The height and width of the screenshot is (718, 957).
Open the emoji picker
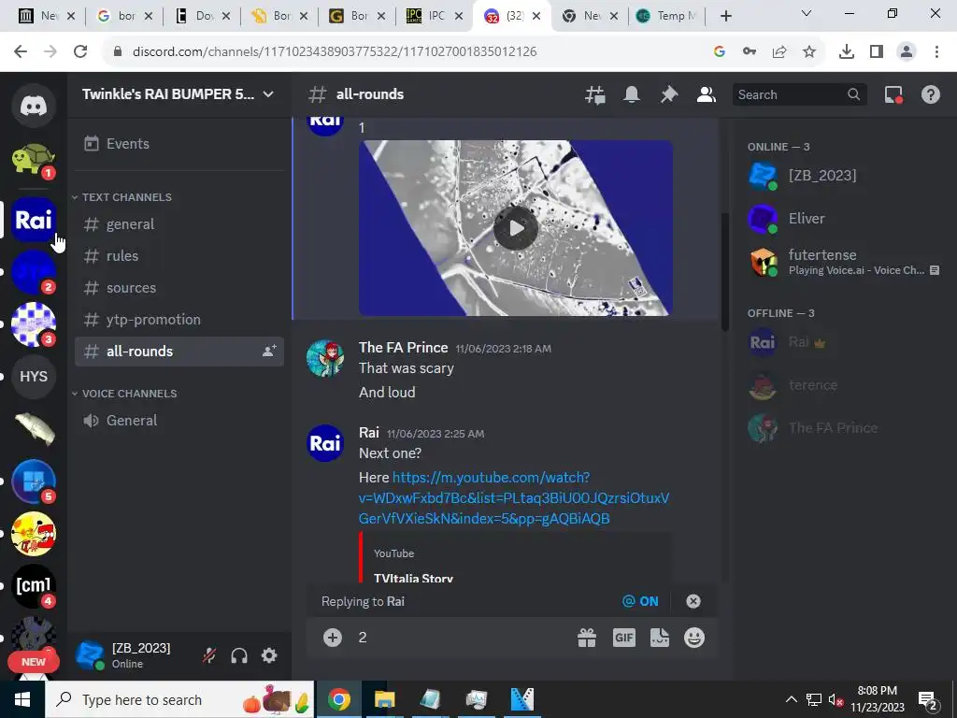(x=694, y=638)
